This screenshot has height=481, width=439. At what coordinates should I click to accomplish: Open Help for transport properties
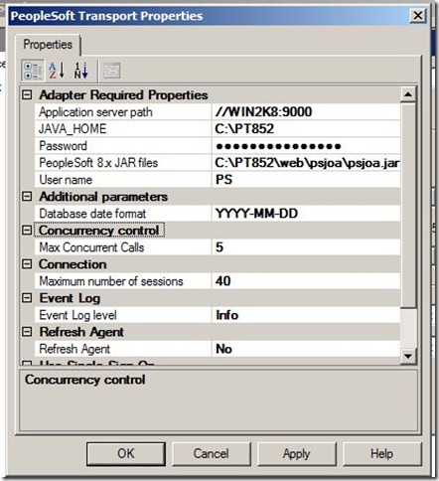pyautogui.click(x=382, y=453)
